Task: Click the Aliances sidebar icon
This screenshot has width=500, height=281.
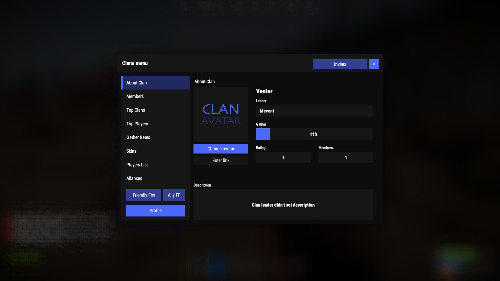Action: click(x=134, y=178)
